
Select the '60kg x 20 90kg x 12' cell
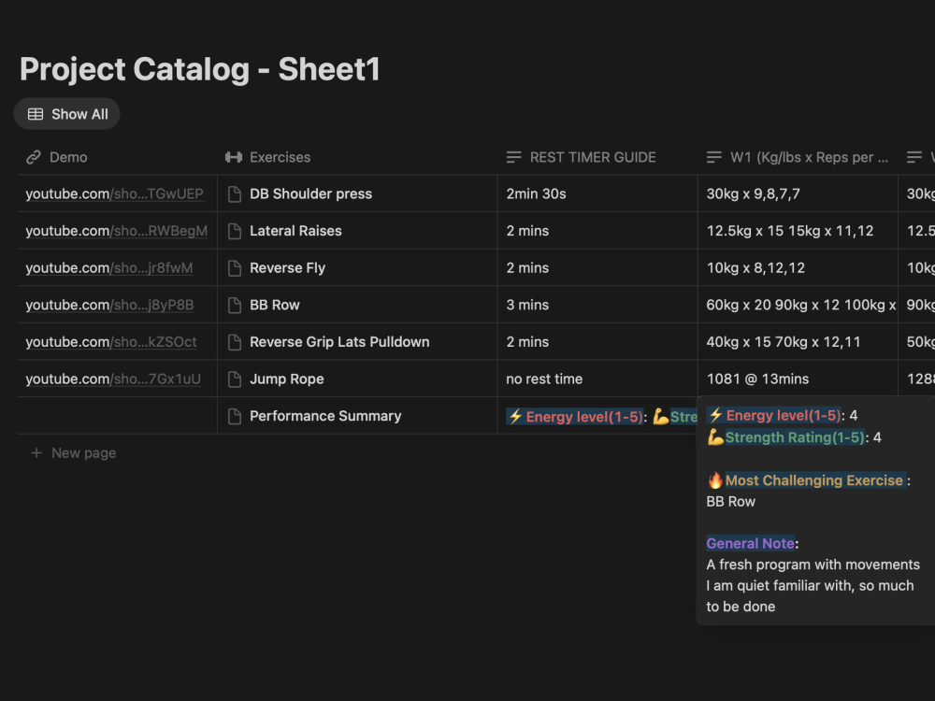click(x=798, y=305)
